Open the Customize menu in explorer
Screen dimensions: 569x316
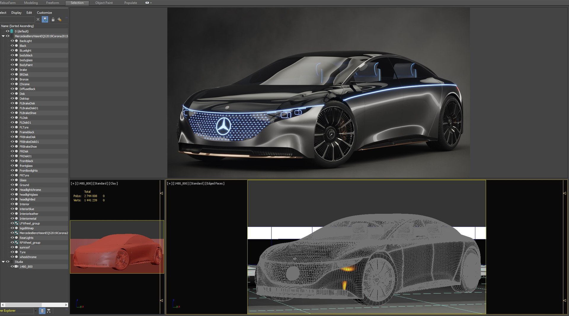click(44, 13)
